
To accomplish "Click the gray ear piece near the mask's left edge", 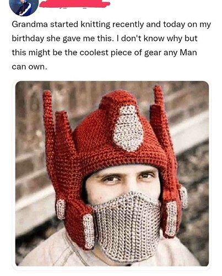I will tap(89, 231).
